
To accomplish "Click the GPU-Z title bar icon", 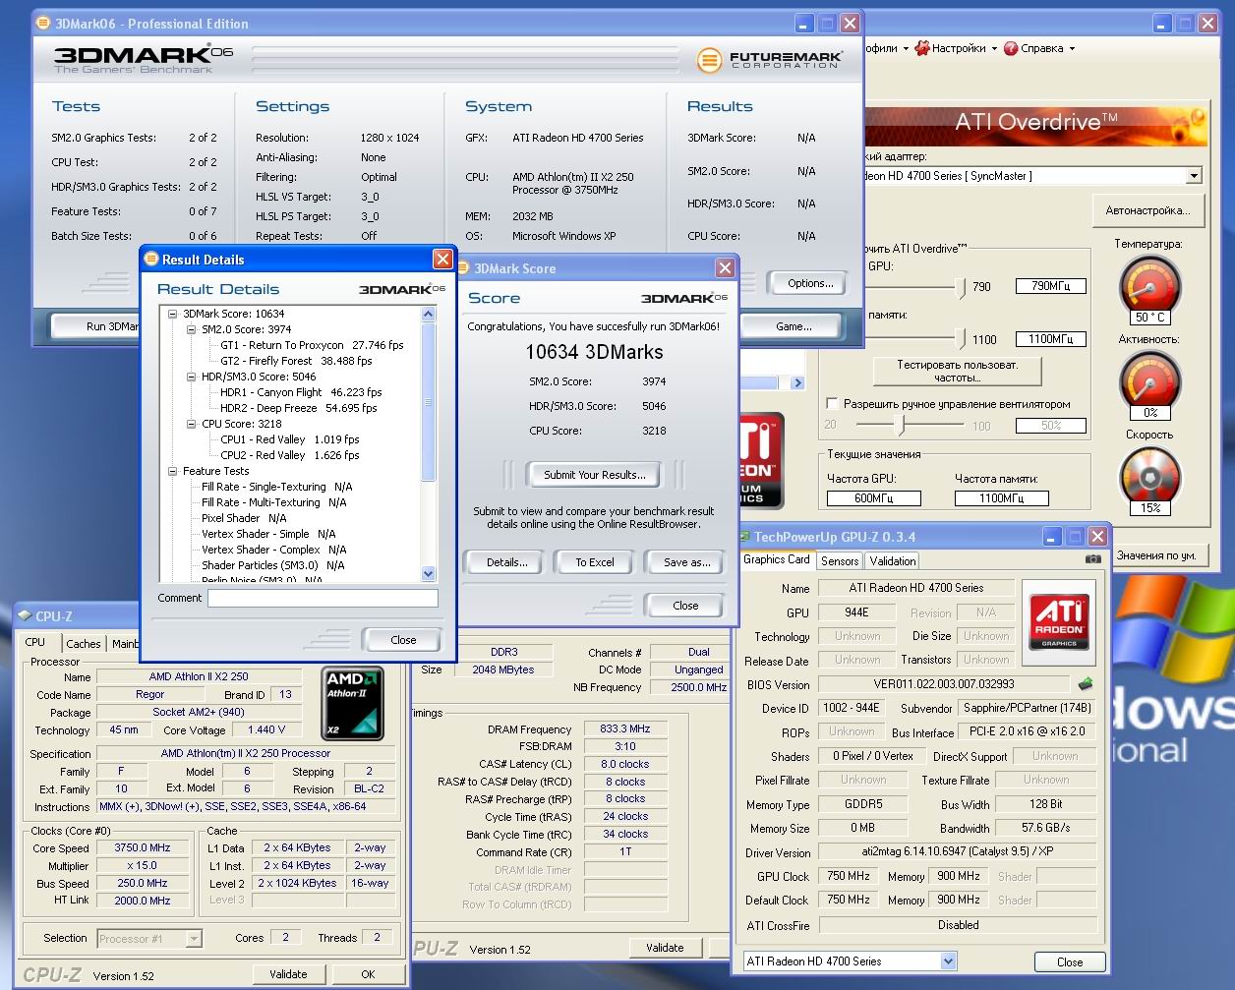I will 744,536.
